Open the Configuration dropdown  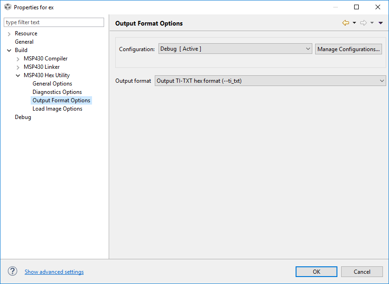click(235, 49)
